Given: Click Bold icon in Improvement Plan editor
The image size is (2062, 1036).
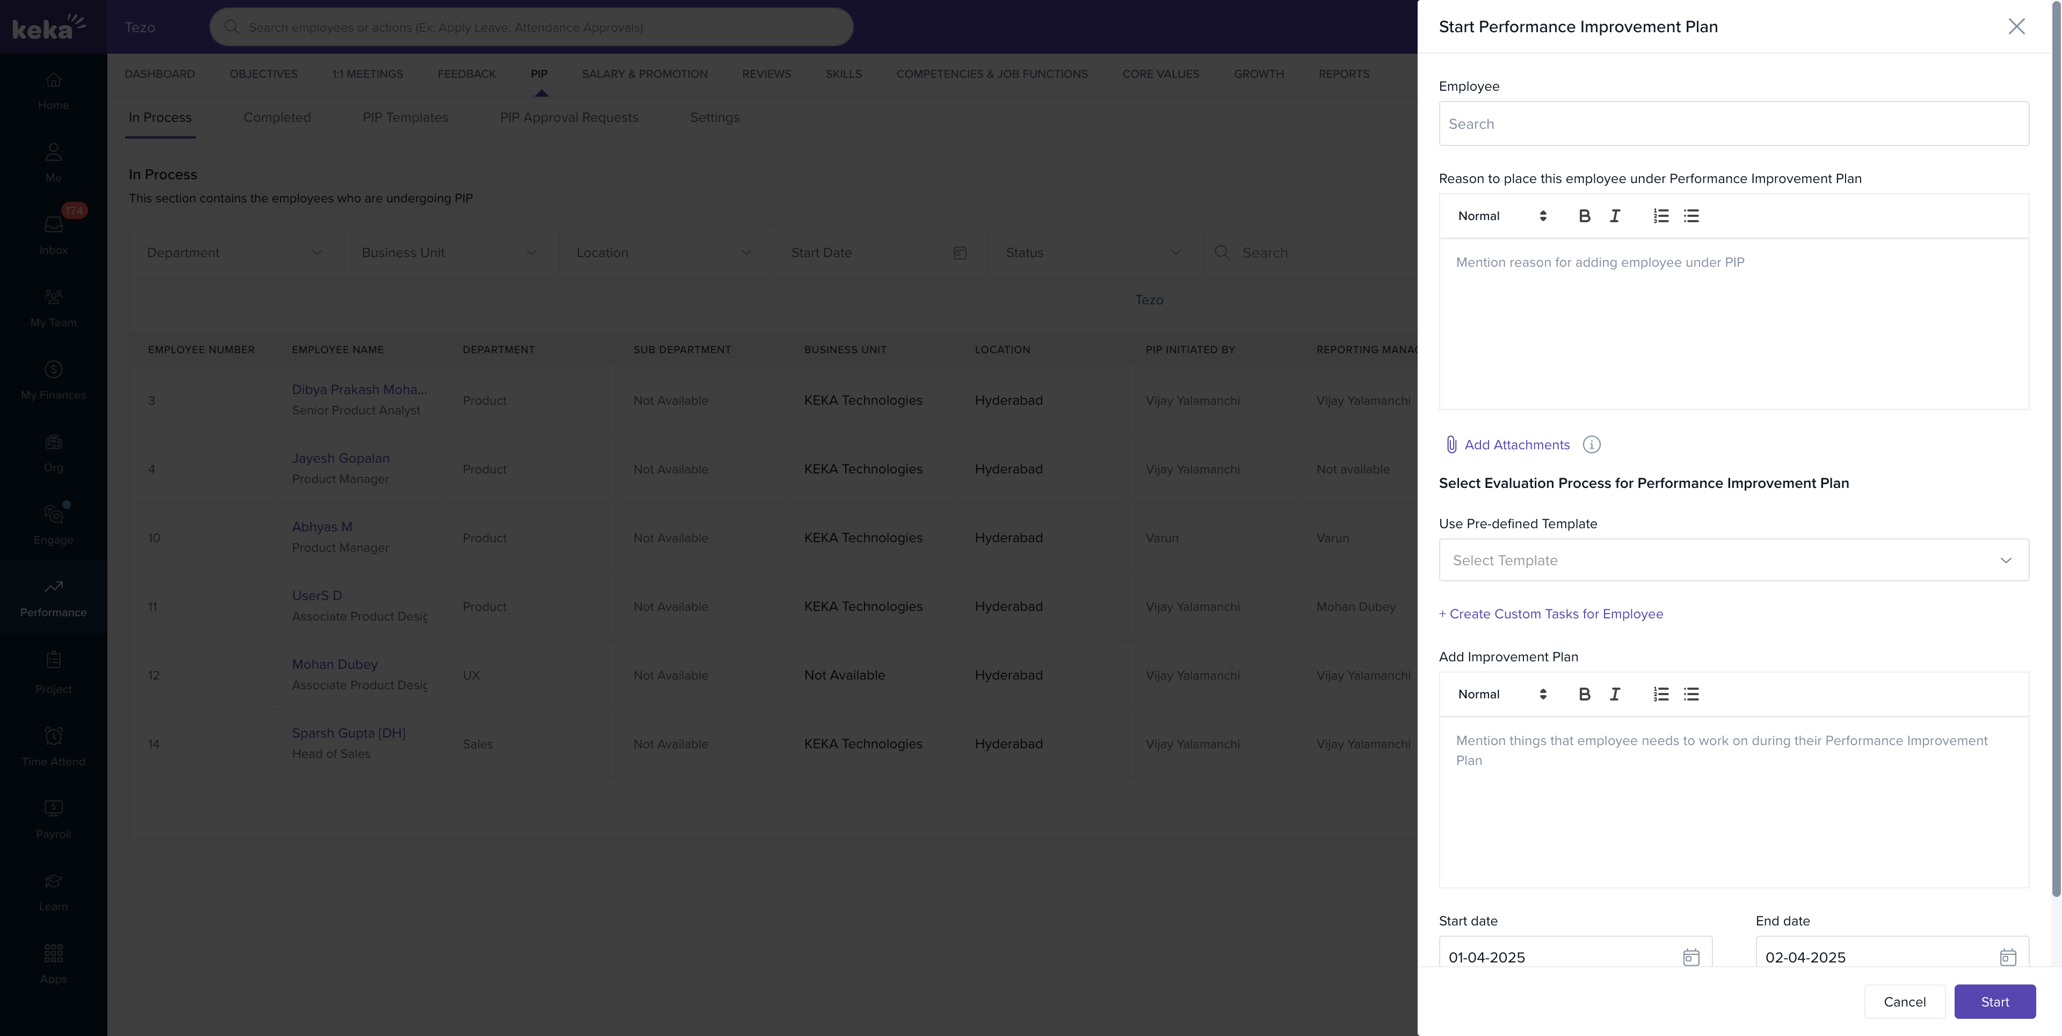Looking at the screenshot, I should 1584,695.
